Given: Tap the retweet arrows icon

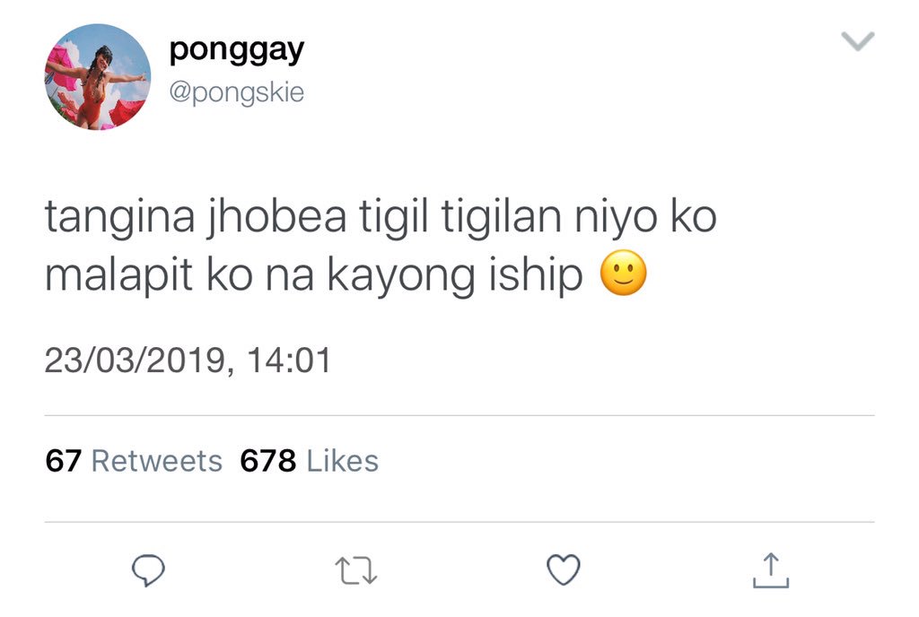Looking at the screenshot, I should pyautogui.click(x=355, y=570).
